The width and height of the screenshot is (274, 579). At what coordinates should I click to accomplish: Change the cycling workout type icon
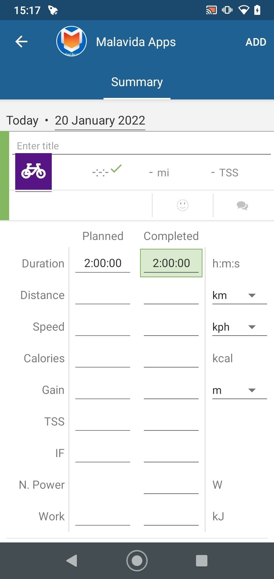click(x=33, y=172)
